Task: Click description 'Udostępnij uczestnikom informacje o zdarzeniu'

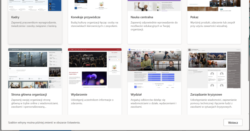Action: coord(92,102)
